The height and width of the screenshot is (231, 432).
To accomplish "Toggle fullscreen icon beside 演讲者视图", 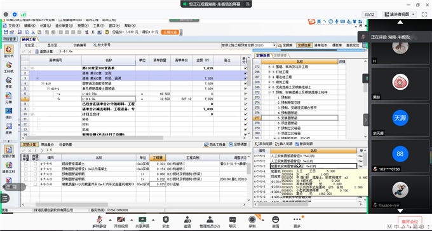I will (x=424, y=15).
